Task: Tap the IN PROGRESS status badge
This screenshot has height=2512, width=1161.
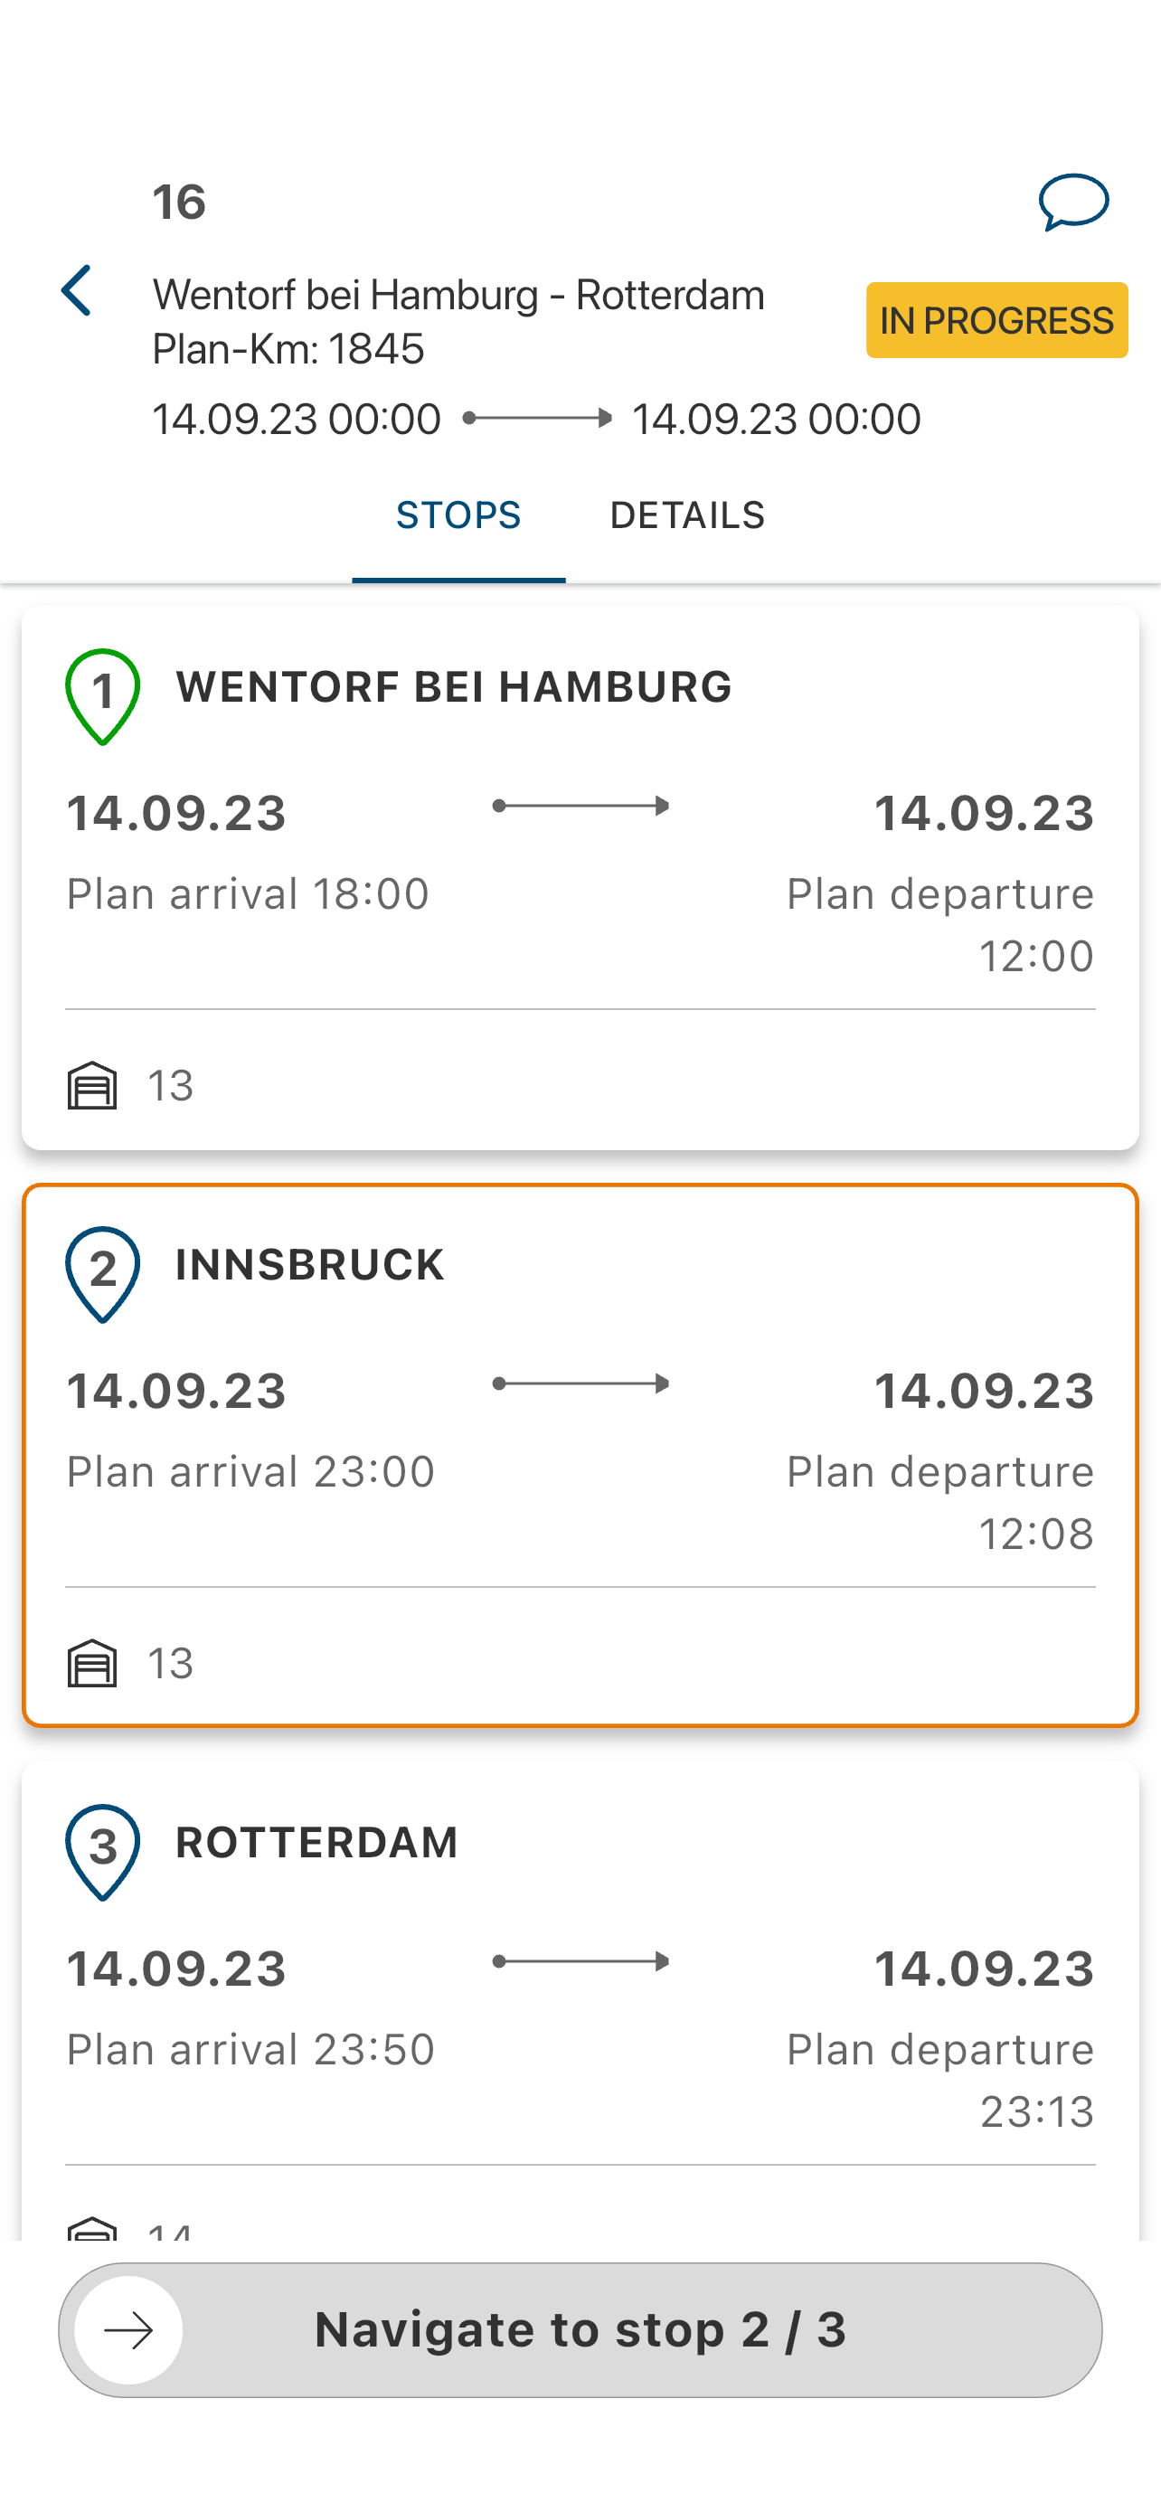Action: (x=996, y=321)
